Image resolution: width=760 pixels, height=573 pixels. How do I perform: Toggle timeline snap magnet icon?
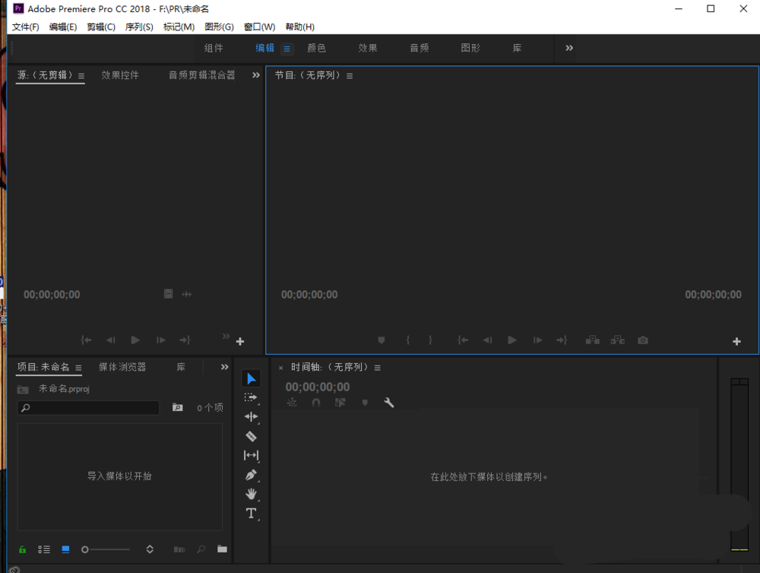coord(315,402)
